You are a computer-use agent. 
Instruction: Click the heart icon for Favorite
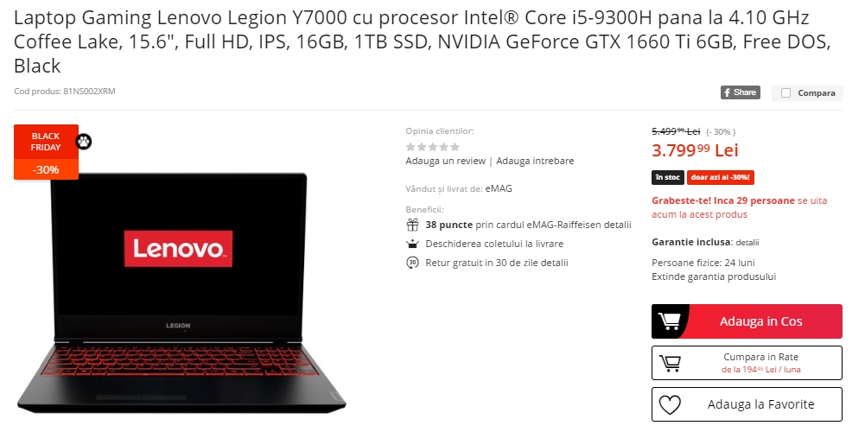(x=670, y=404)
